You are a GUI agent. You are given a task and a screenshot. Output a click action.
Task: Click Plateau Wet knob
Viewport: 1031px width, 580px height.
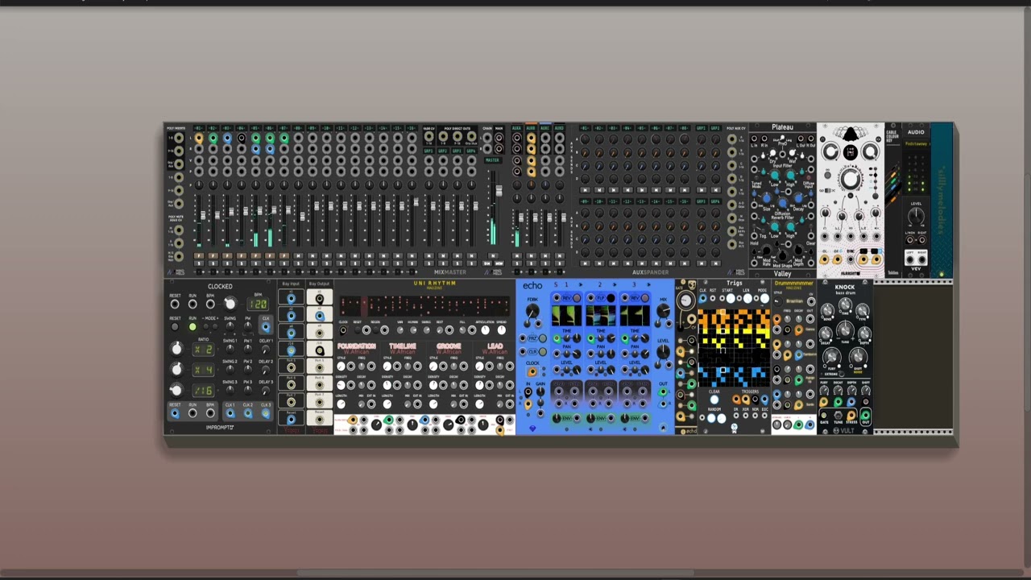793,152
